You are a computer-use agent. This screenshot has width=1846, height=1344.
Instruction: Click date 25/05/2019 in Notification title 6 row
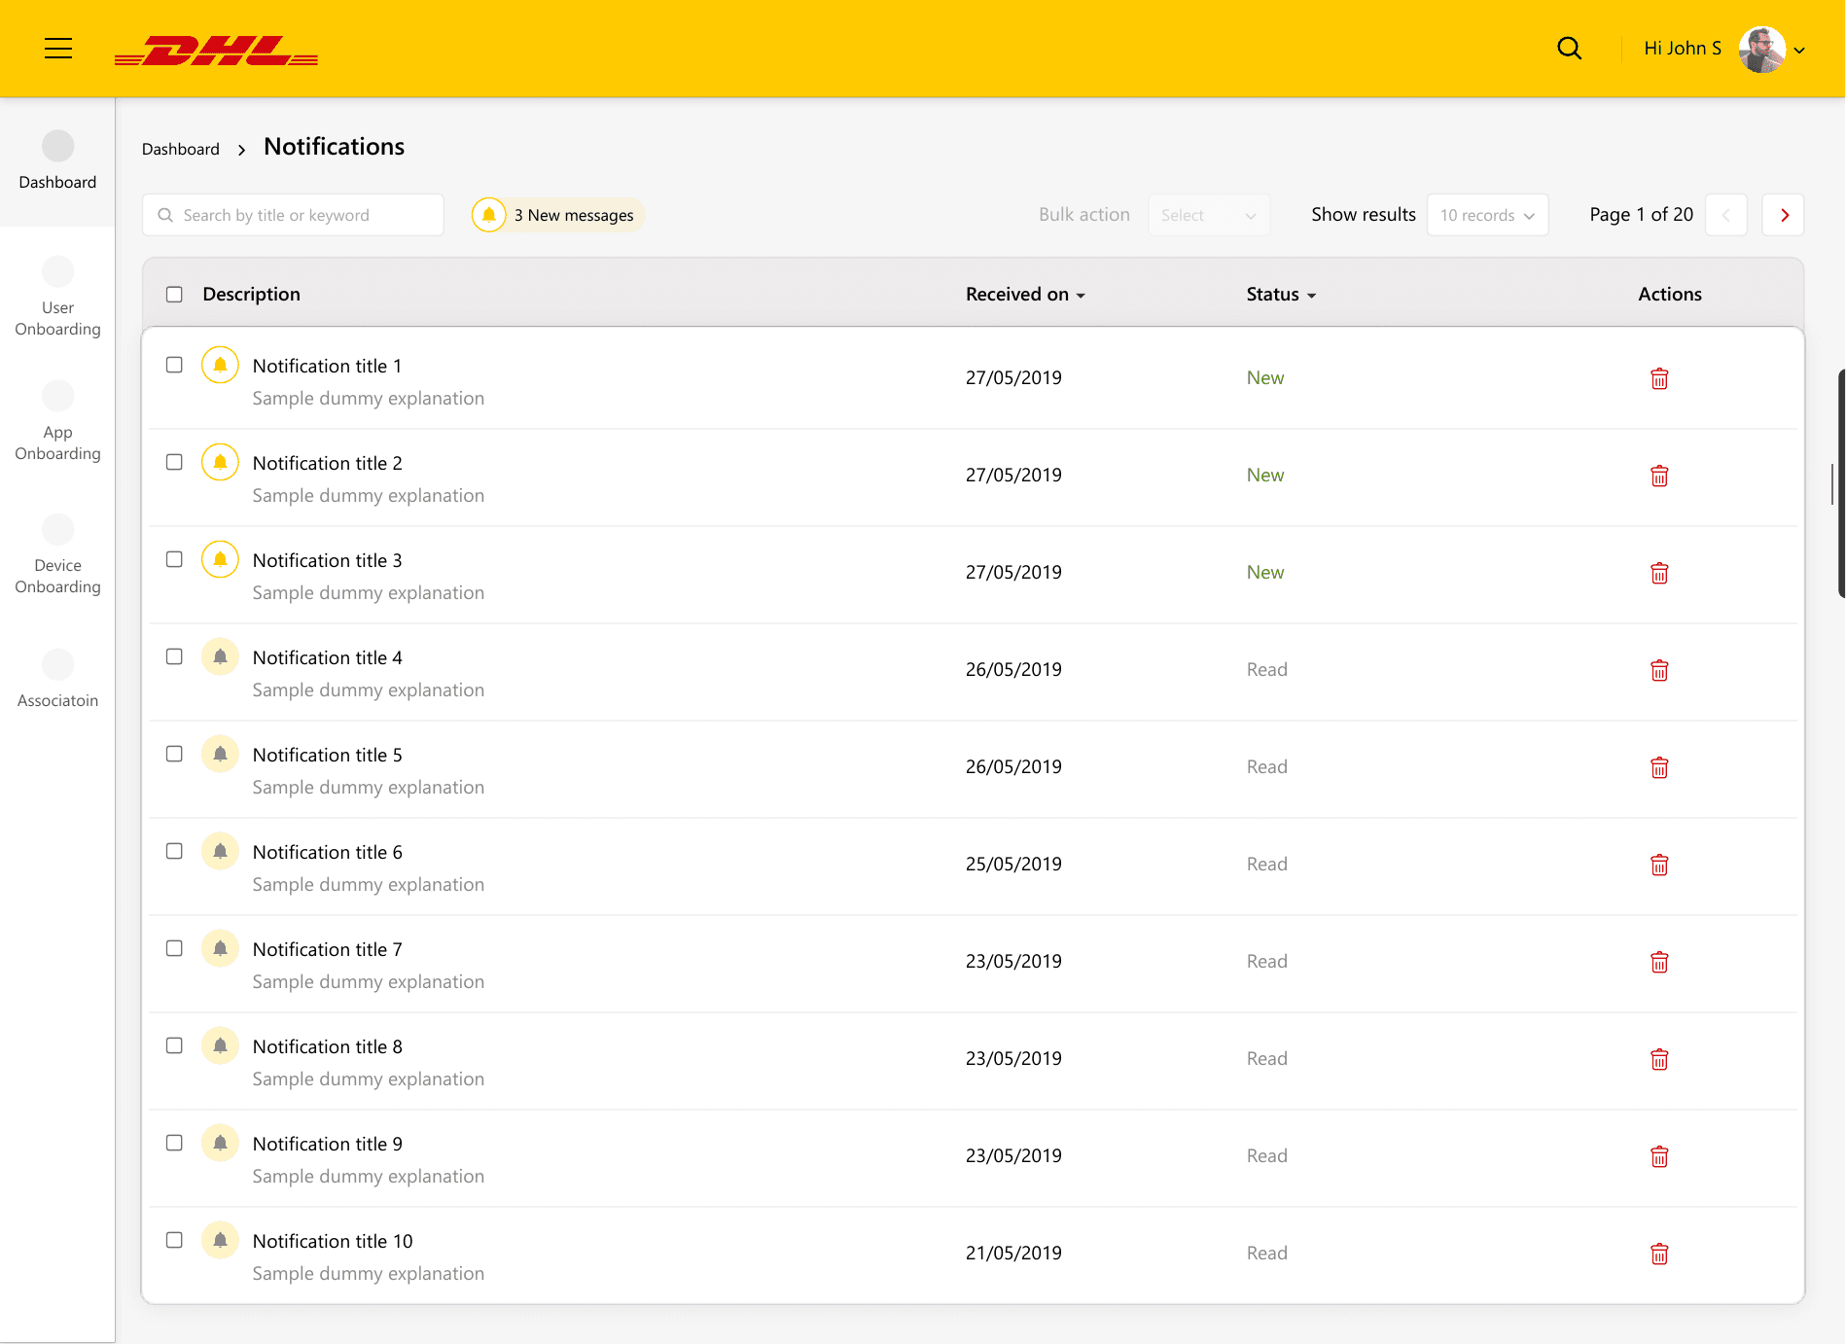coord(1013,864)
